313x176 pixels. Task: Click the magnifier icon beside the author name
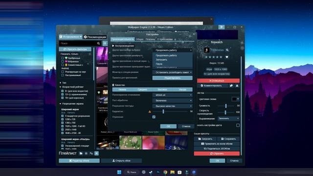point(227,50)
